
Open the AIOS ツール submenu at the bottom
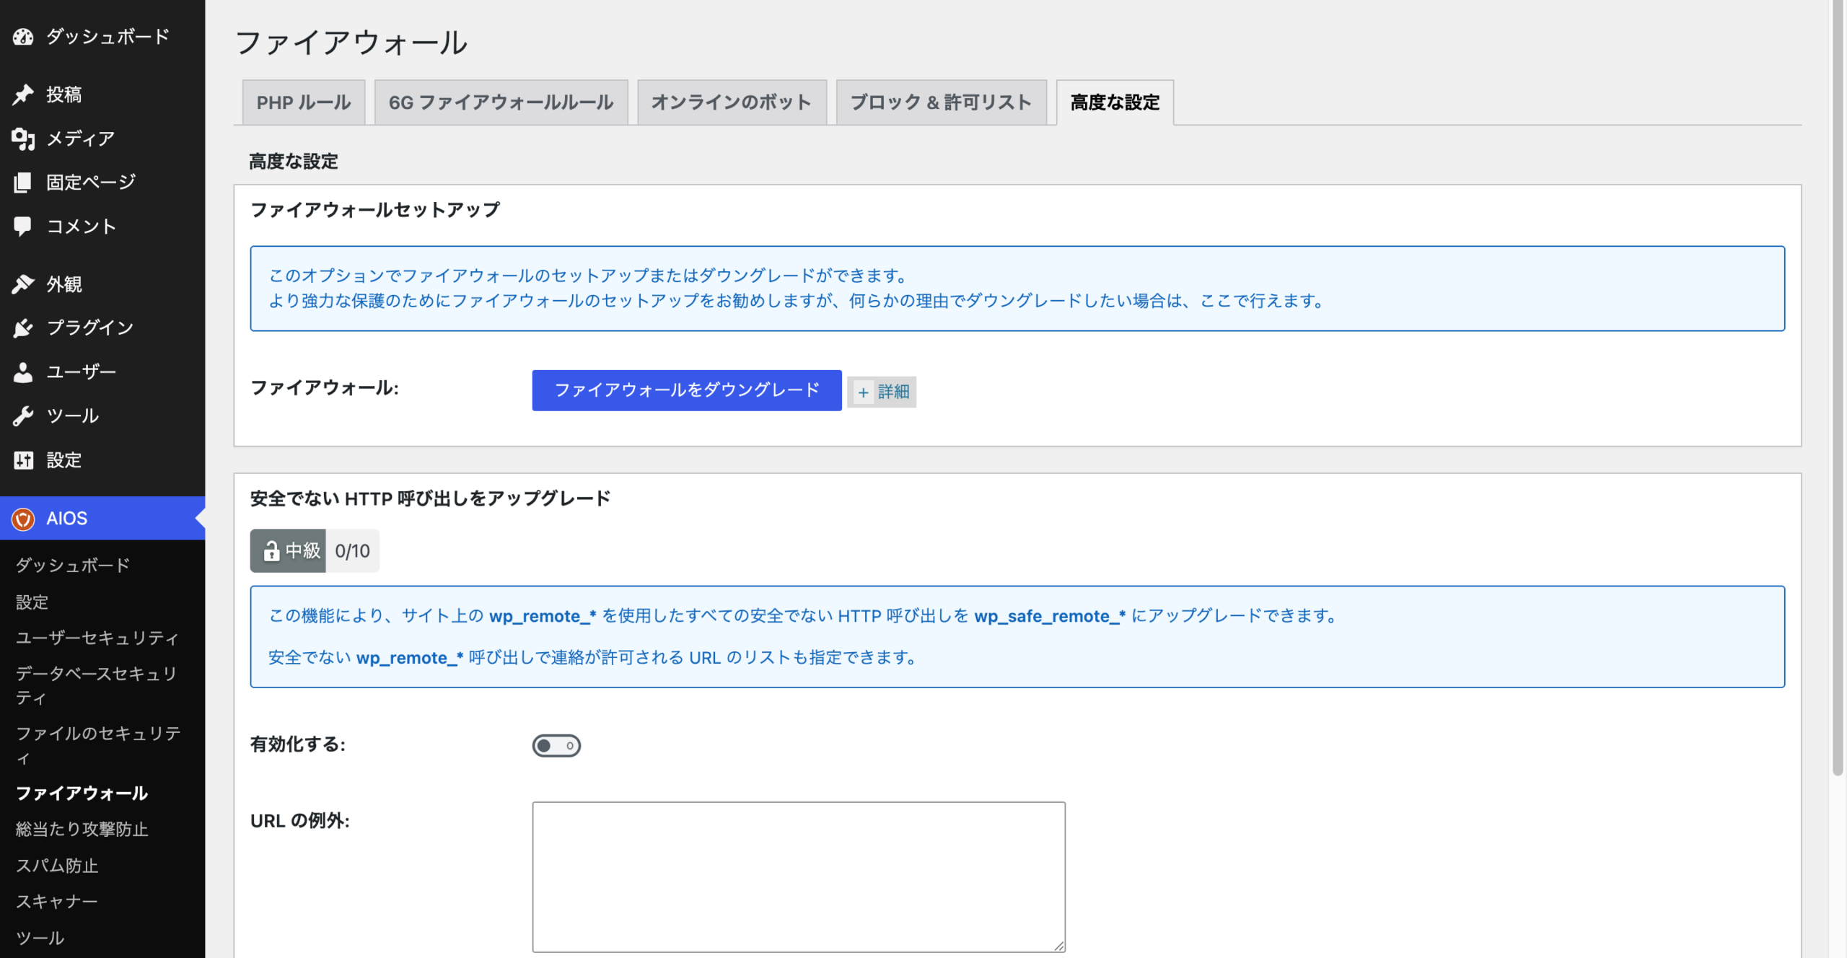[x=40, y=937]
